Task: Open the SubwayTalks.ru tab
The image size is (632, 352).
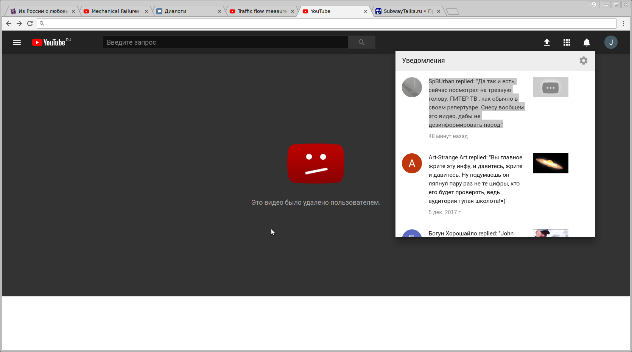Action: click(405, 11)
